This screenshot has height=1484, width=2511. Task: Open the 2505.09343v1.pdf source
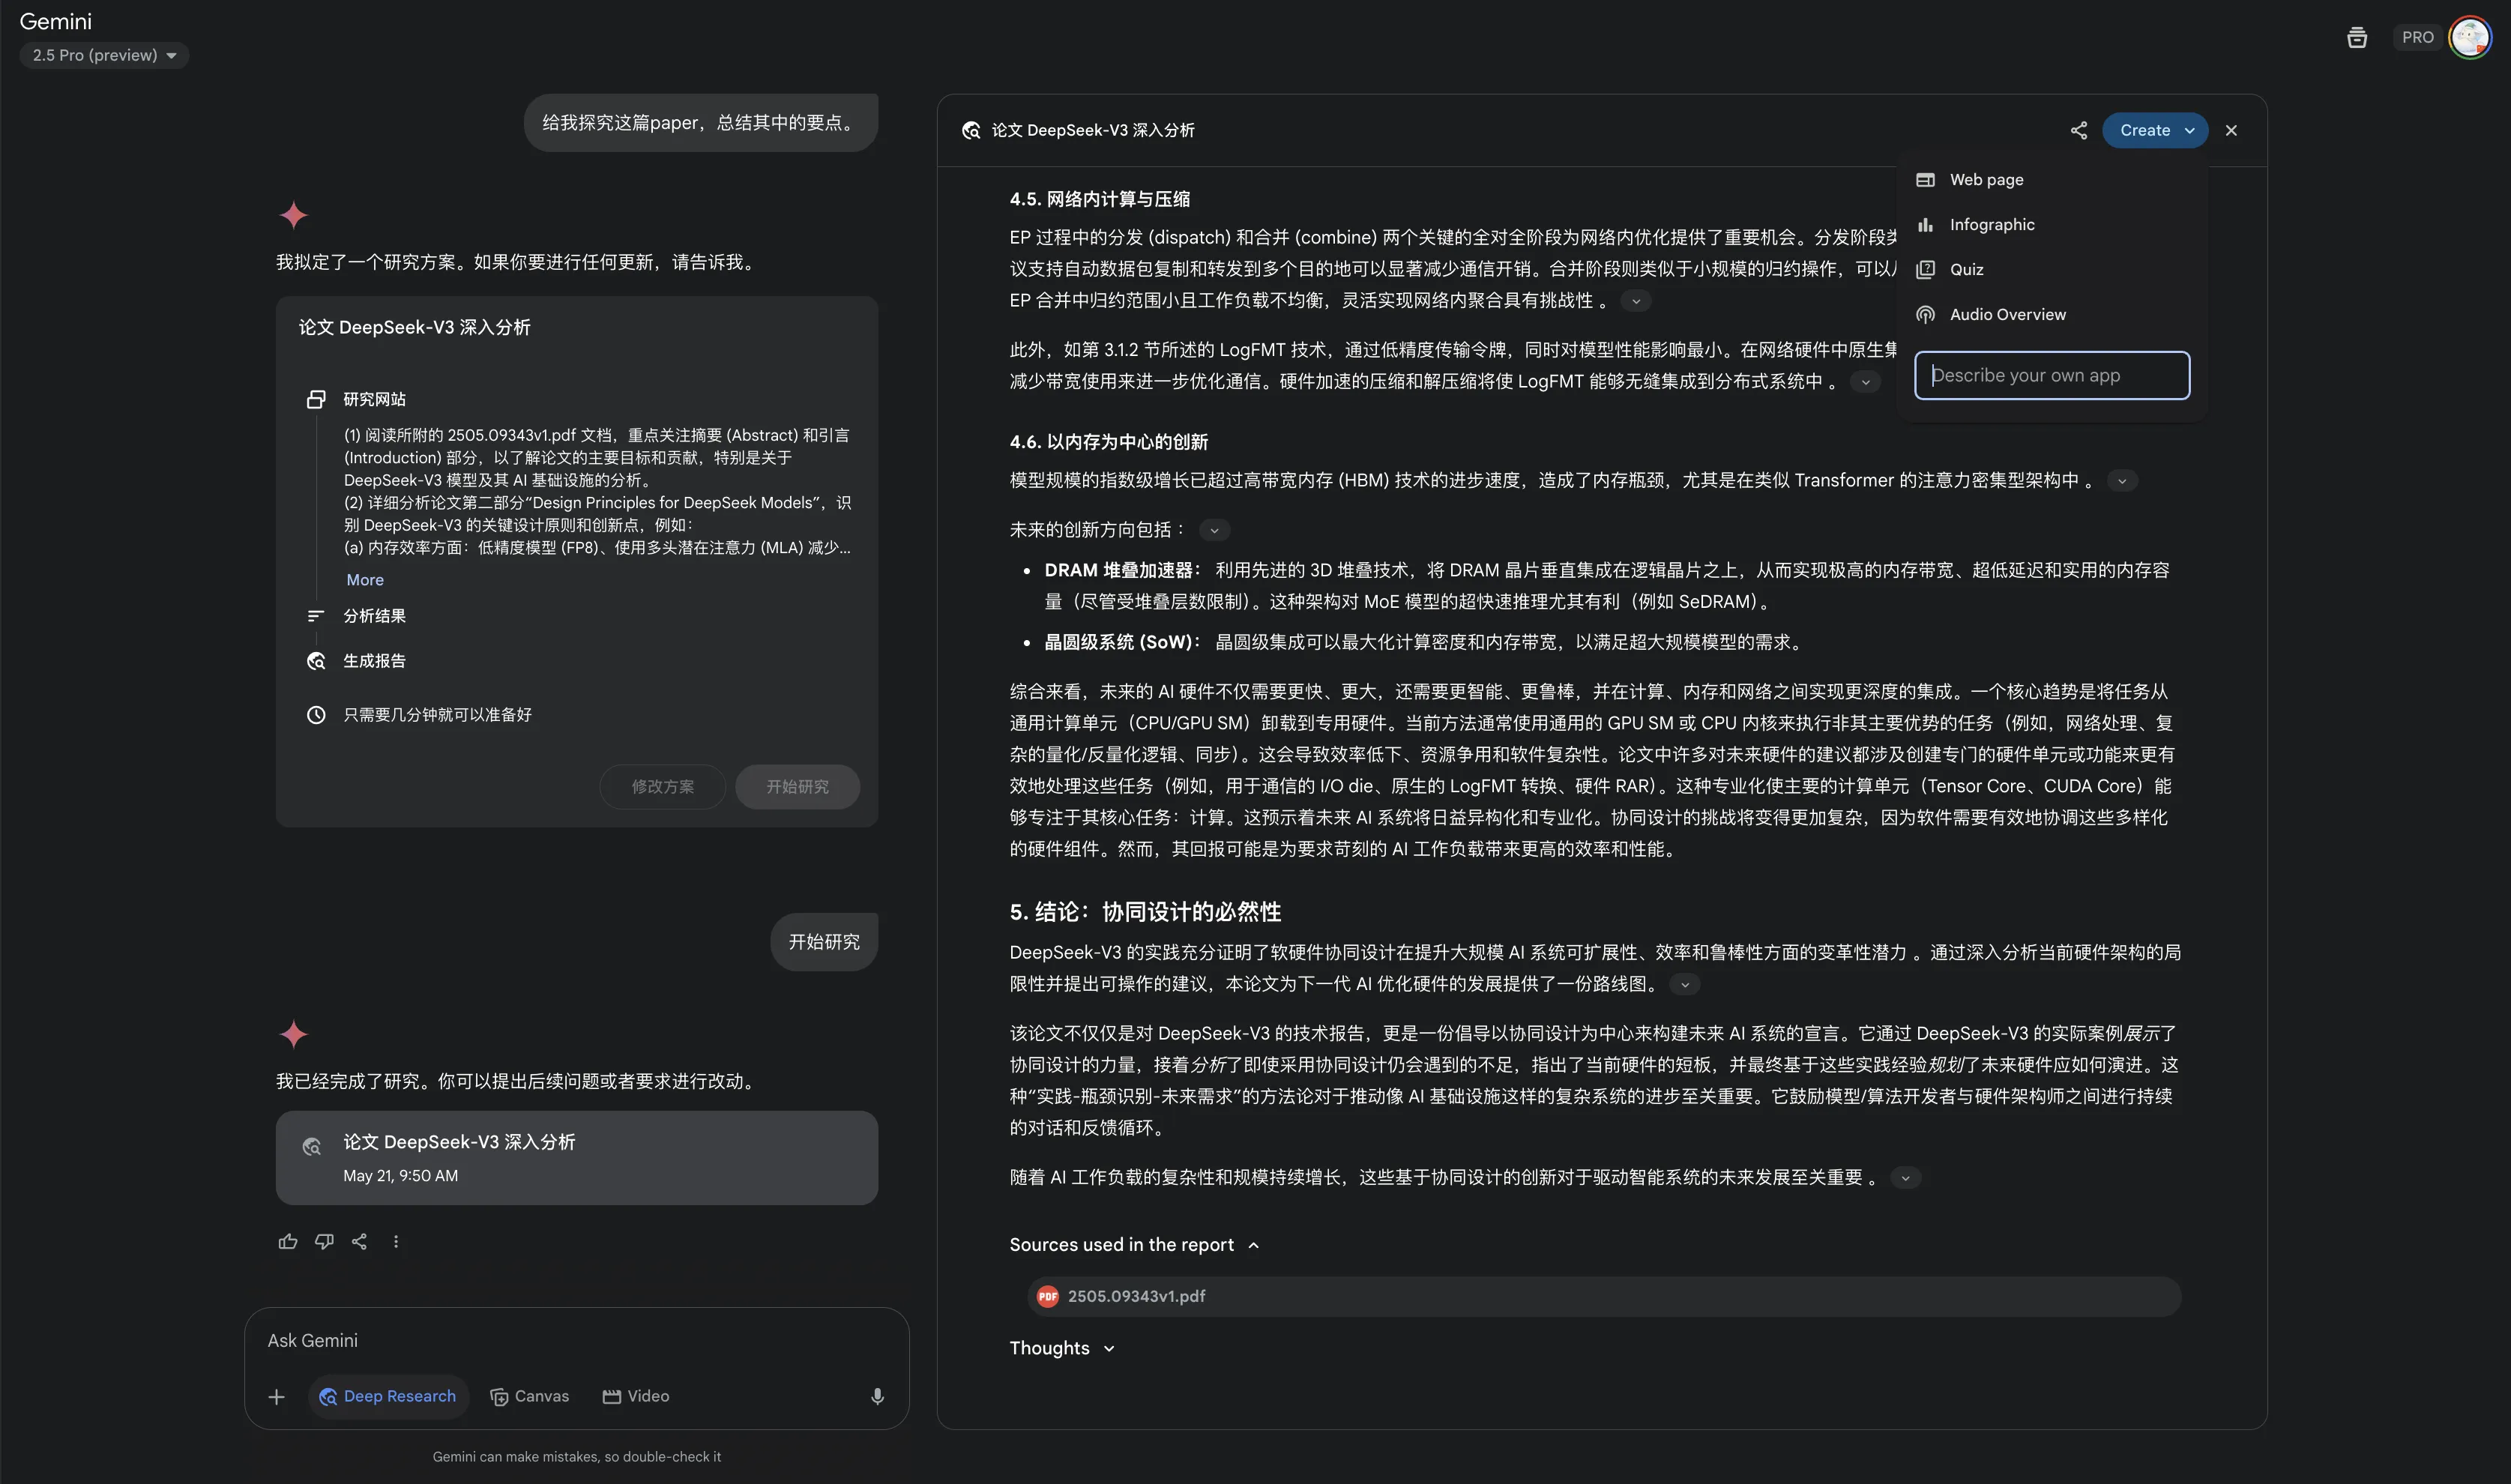(x=1604, y=1296)
